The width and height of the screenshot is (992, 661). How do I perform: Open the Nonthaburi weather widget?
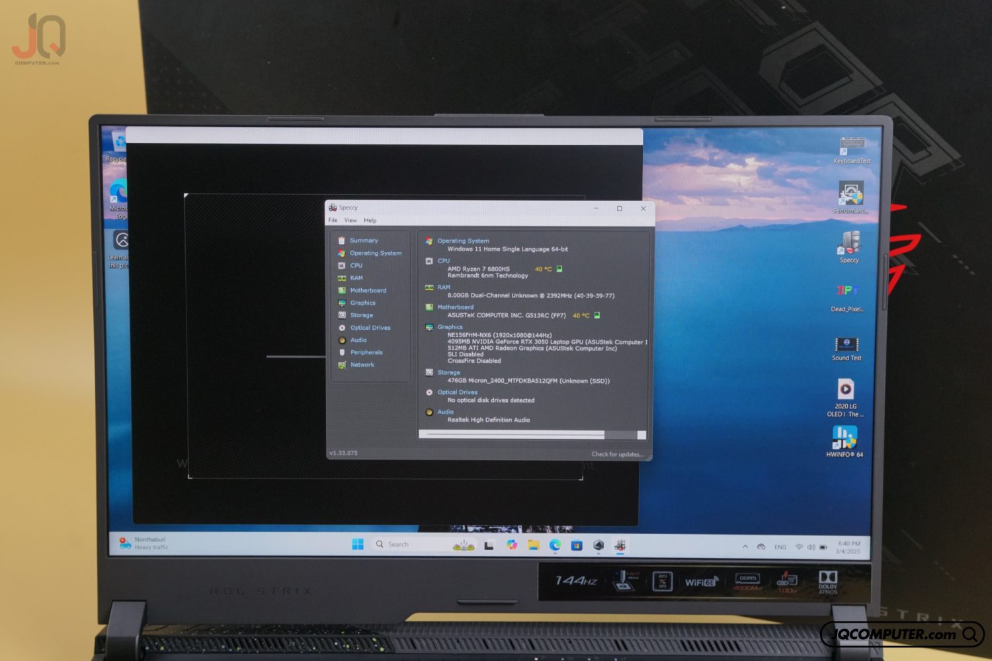pyautogui.click(x=144, y=543)
